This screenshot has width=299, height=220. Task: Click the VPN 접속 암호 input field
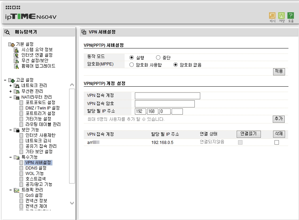[165, 104]
